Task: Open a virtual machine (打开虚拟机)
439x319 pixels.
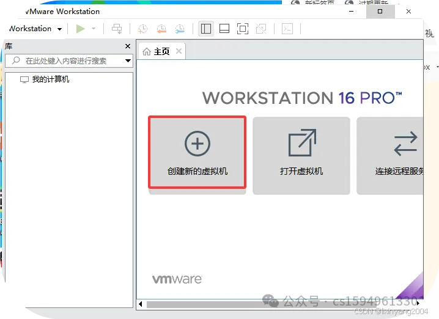Action: 301,156
